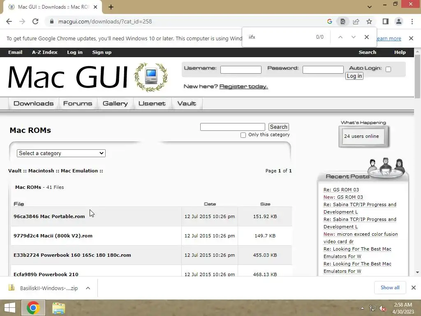The width and height of the screenshot is (421, 316).
Task: Go back to the previous page
Action: click(x=9, y=21)
